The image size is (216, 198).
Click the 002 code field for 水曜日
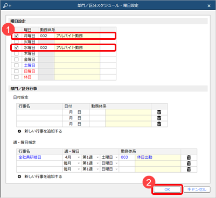click(x=46, y=47)
